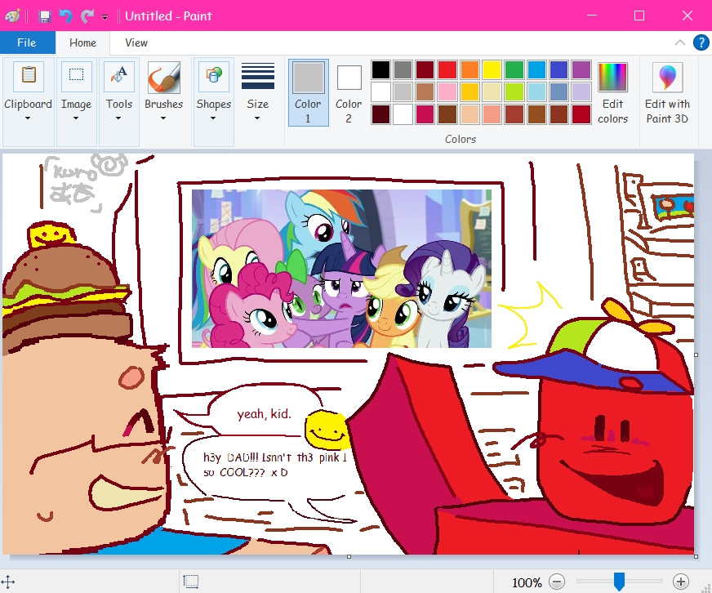Viewport: 712px width, 593px height.
Task: Click the Tools icon
Action: (x=119, y=75)
